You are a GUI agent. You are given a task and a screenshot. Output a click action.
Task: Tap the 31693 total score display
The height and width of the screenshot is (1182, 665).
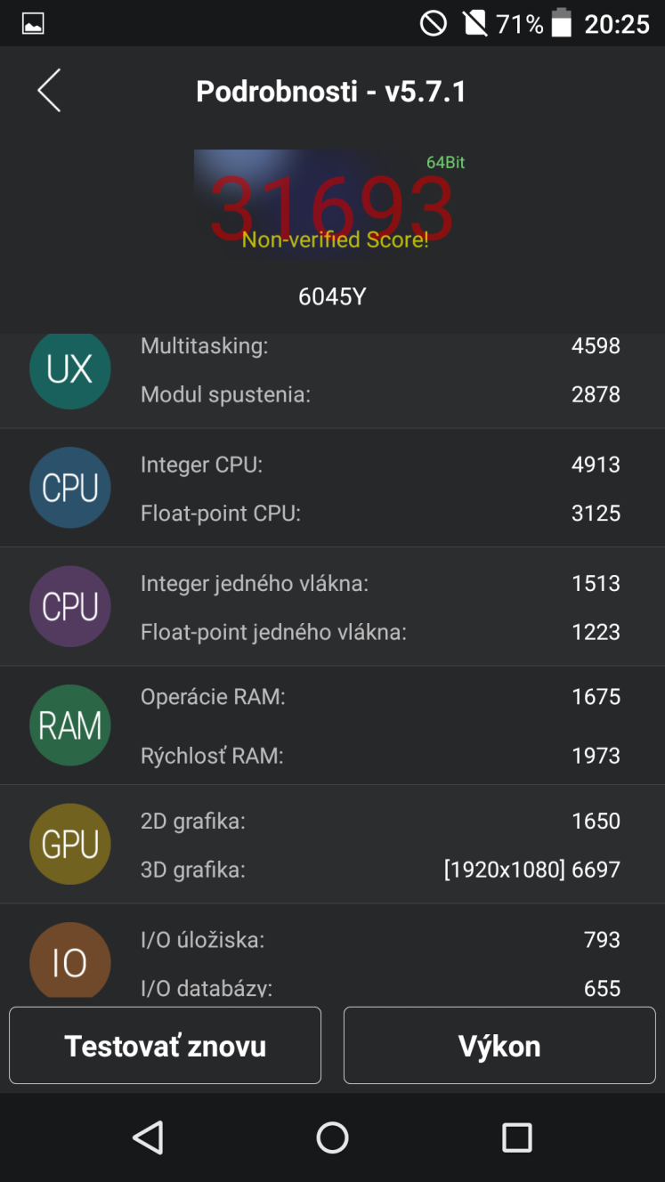pyautogui.click(x=332, y=208)
